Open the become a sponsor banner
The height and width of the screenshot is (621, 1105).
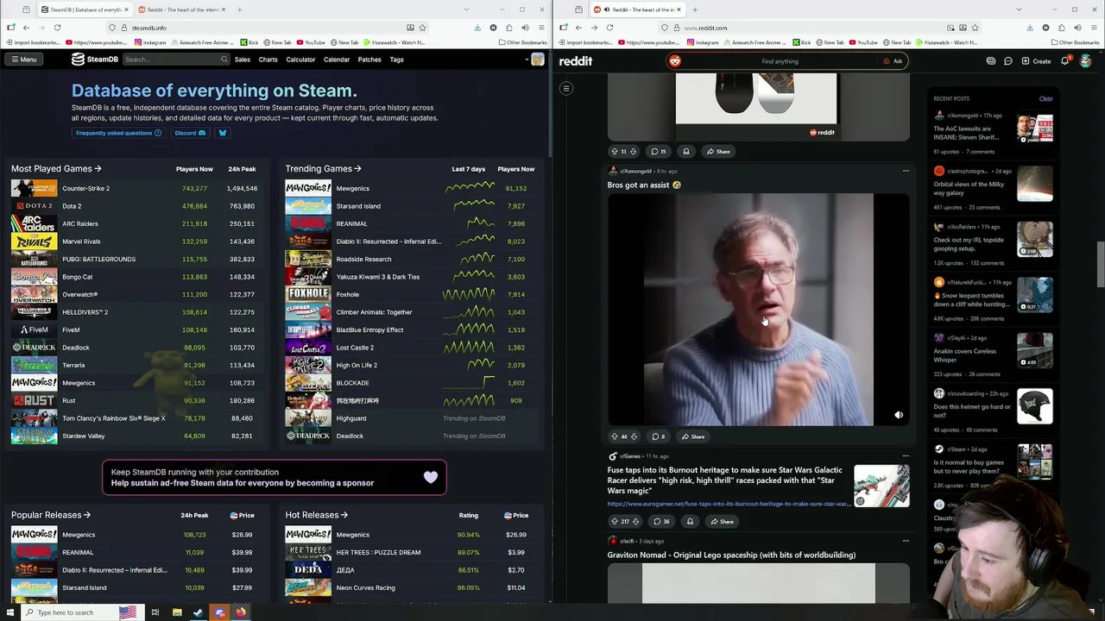(x=275, y=478)
